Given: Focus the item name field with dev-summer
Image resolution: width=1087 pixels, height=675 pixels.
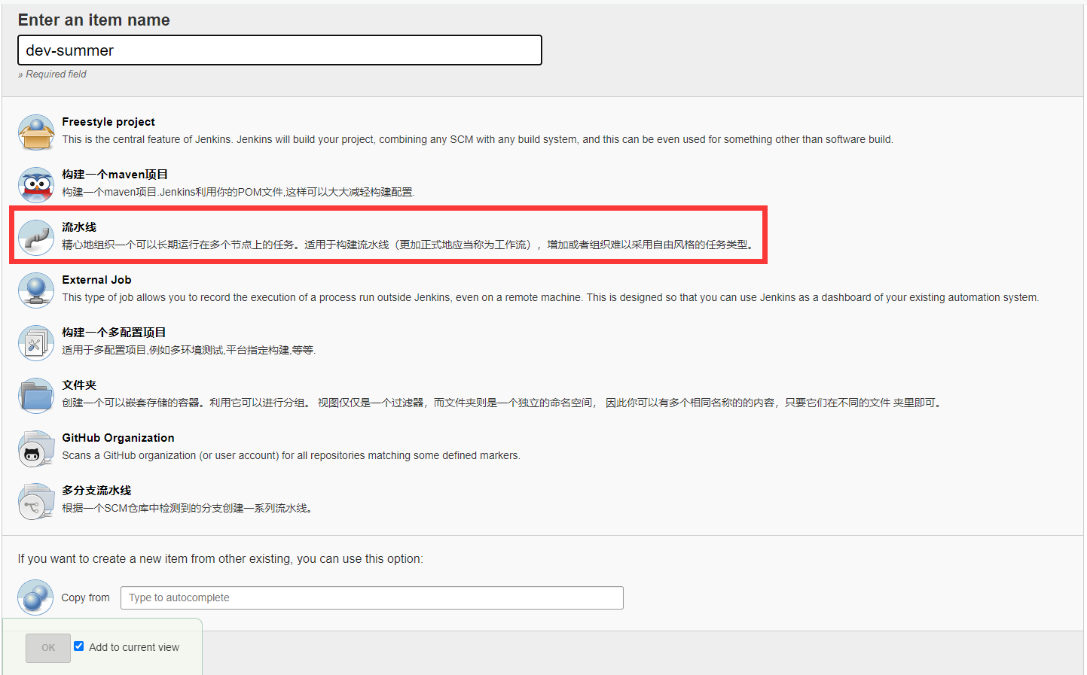Looking at the screenshot, I should pos(279,50).
